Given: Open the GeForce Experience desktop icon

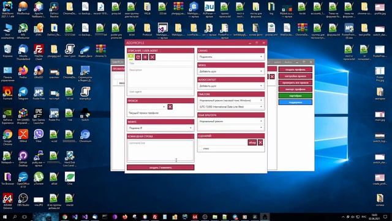Looking at the screenshot, I should click(7, 116).
